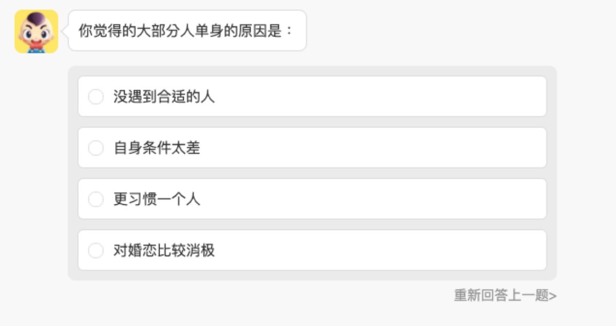Select the radio button for 对婚恋比较消极

pos(96,251)
